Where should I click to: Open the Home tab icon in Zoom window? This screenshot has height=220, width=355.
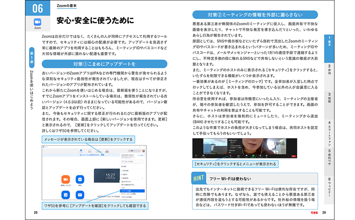tap(81, 150)
